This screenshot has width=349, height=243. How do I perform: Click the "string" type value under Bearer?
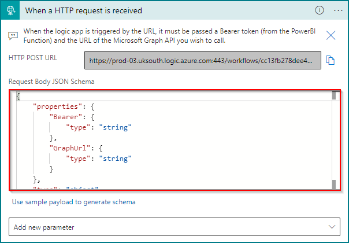pyautogui.click(x=115, y=127)
